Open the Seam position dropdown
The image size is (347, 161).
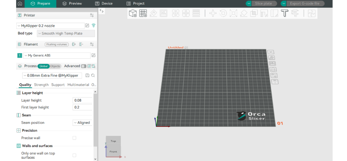click(x=82, y=123)
